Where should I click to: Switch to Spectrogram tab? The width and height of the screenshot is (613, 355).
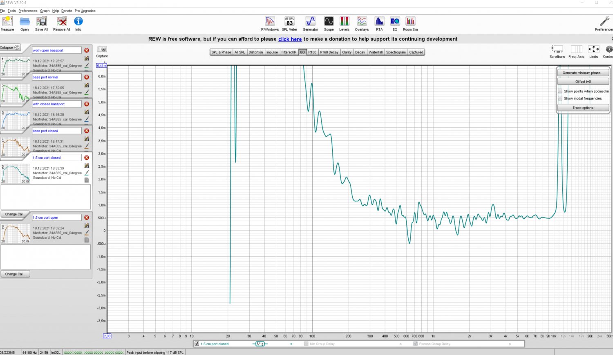(396, 52)
